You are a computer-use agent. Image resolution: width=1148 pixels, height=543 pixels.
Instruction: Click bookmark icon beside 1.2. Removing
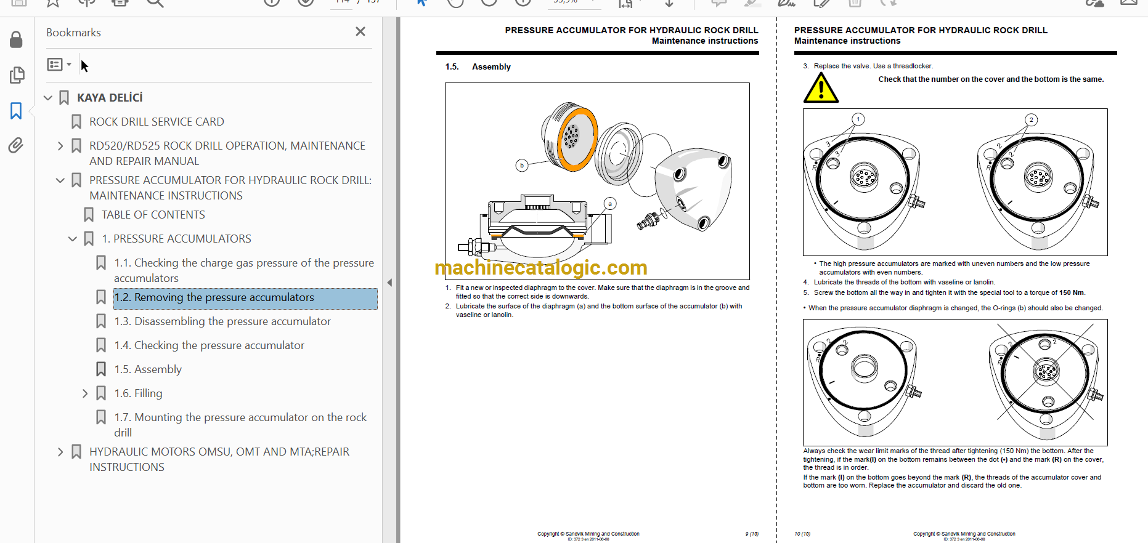point(101,297)
